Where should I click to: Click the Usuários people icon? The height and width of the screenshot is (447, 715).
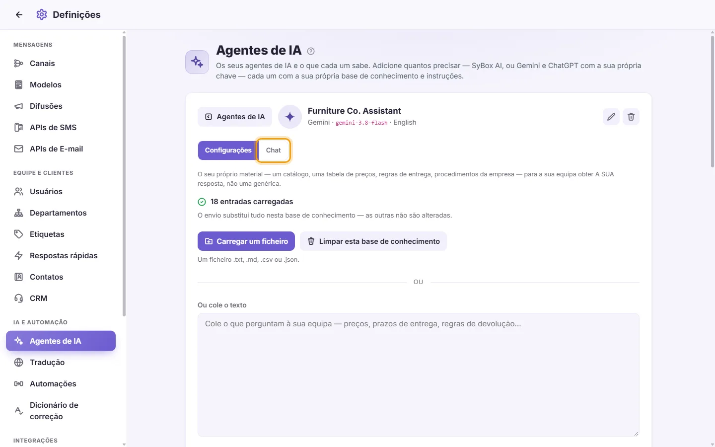(19, 192)
